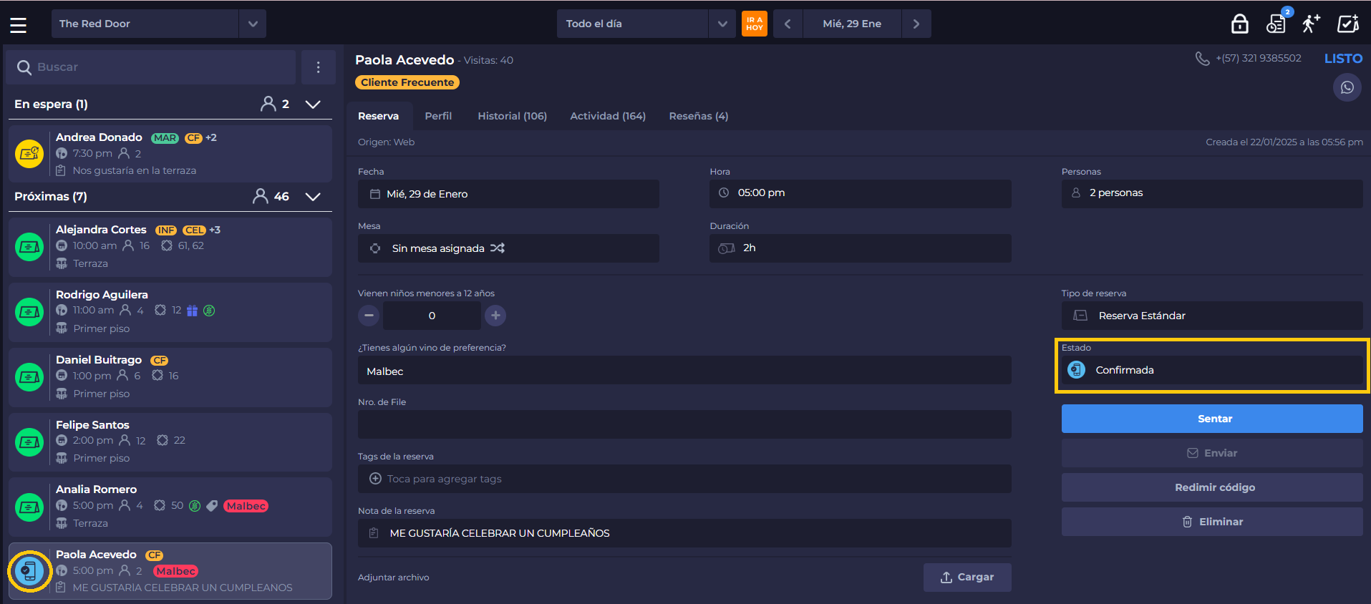Click Andrea Donado's yellow status icon
Viewport: 1371px width, 604px height.
click(29, 153)
